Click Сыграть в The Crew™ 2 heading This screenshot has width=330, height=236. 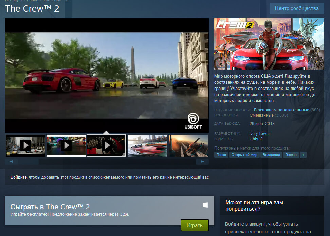[x=50, y=207]
